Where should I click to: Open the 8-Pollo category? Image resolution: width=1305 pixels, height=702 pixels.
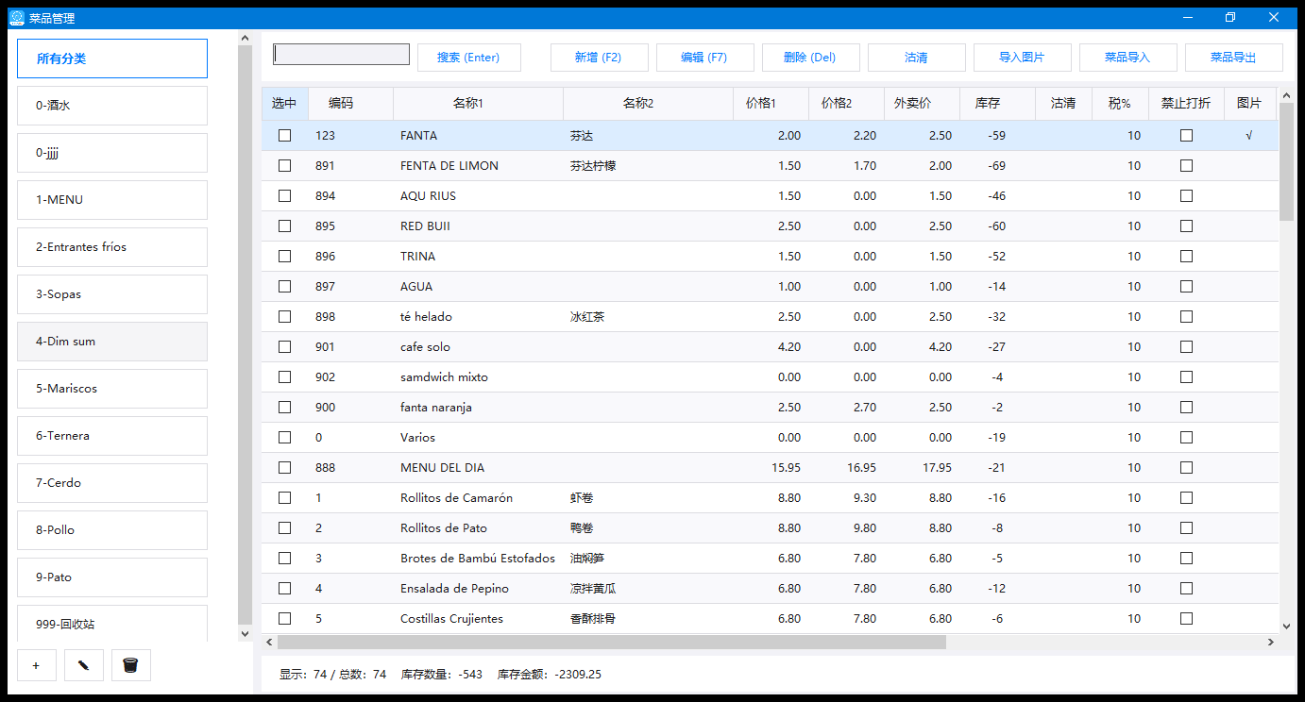112,530
